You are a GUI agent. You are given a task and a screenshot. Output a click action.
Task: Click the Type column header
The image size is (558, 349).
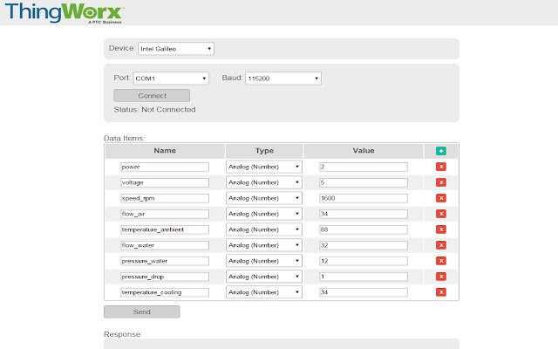point(264,151)
